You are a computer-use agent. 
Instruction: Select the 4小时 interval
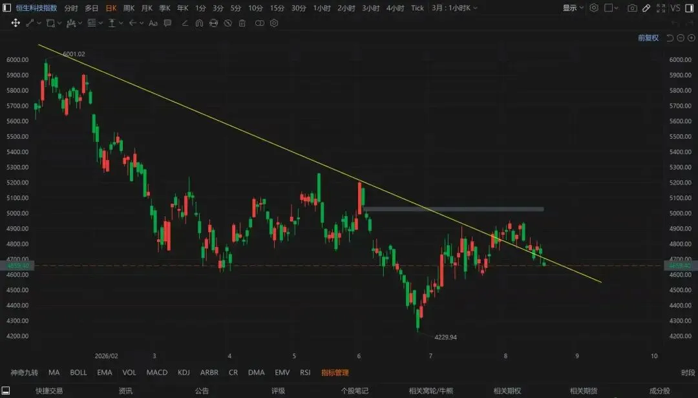tap(396, 8)
